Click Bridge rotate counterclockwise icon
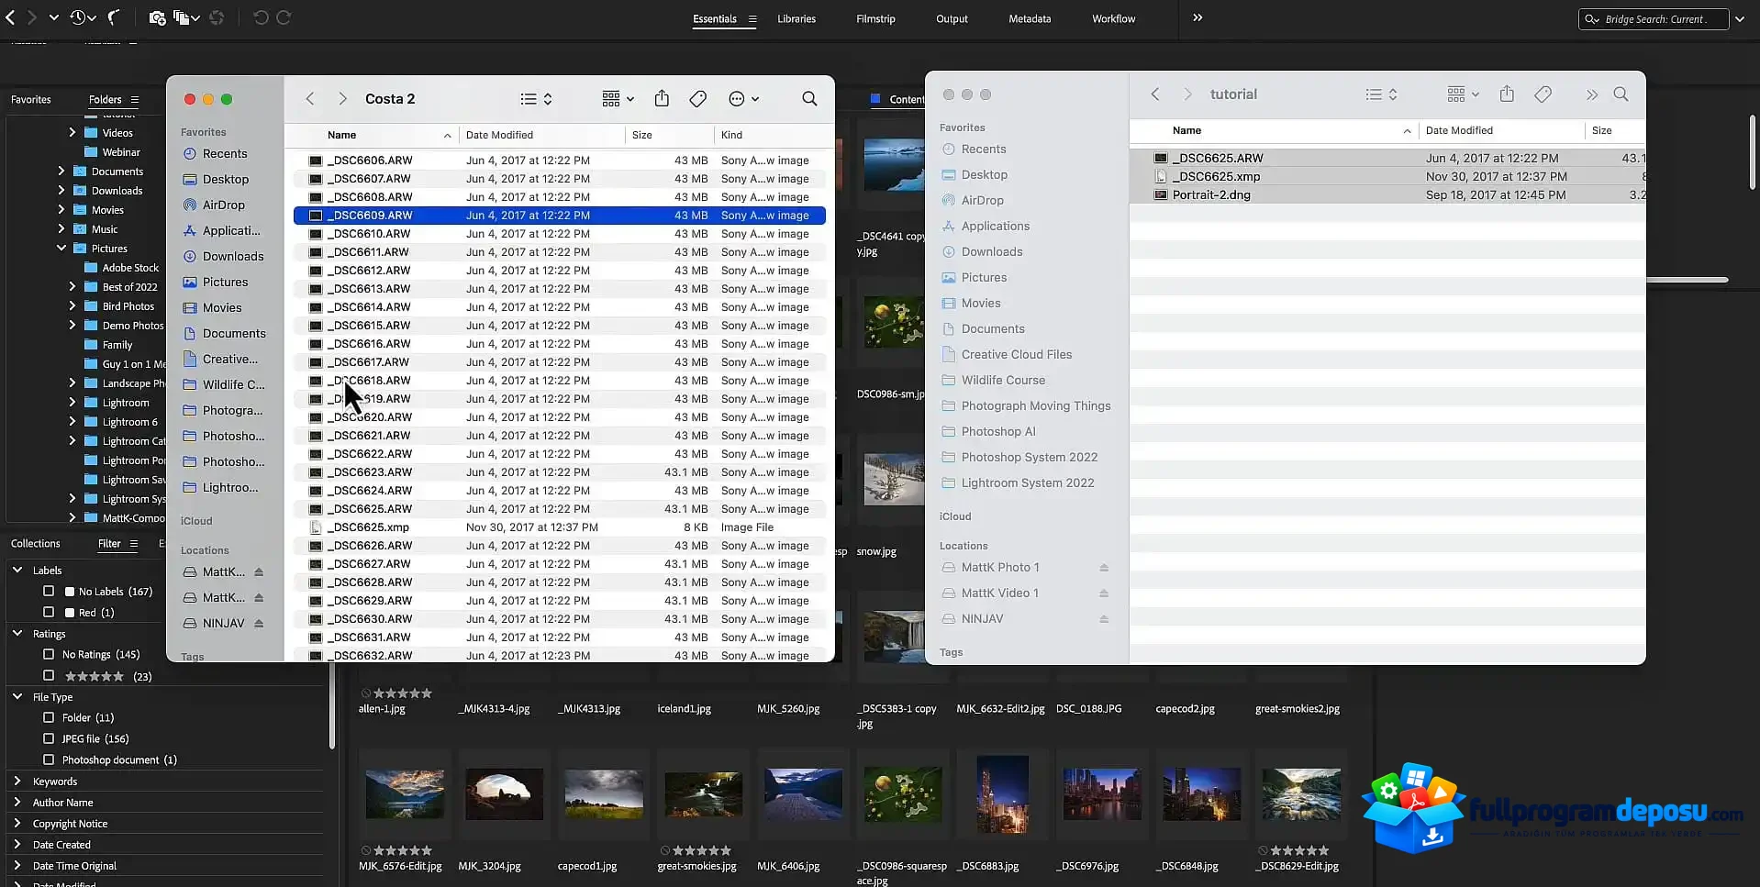The height and width of the screenshot is (887, 1760). (261, 17)
